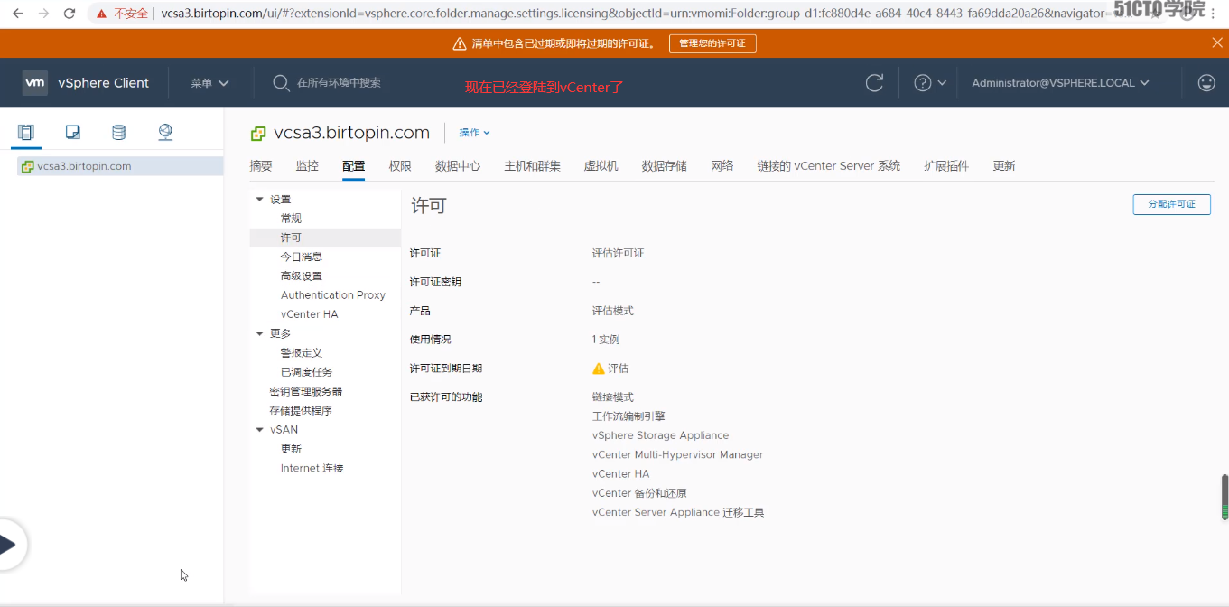Viewport: 1229px width, 607px height.
Task: Open the 扩展插件 tab
Action: click(946, 166)
